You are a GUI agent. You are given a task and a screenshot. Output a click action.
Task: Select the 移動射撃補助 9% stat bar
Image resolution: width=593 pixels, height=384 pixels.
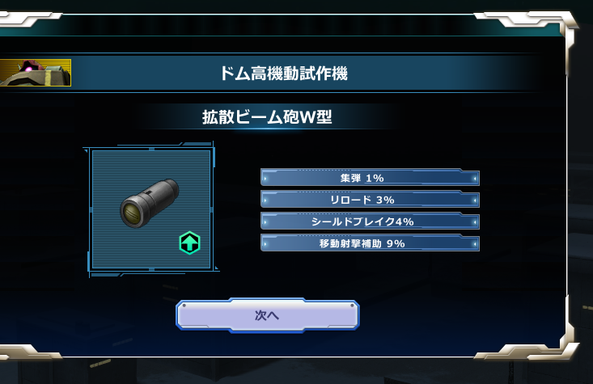click(370, 243)
